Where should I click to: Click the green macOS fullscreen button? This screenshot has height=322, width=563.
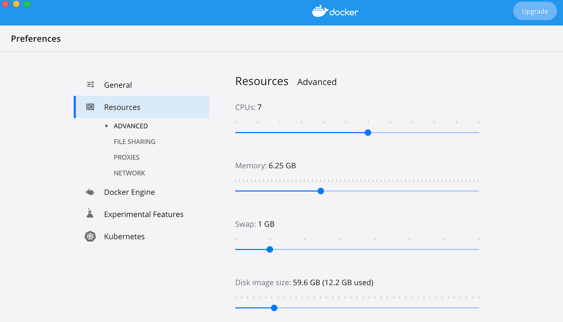click(27, 4)
